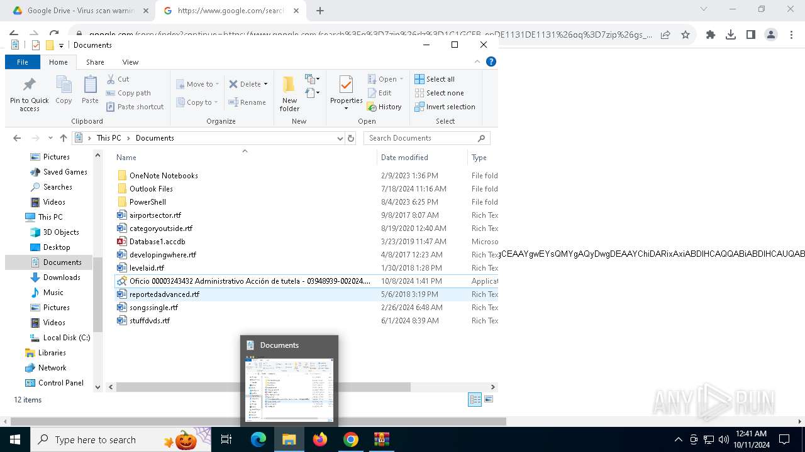Open Task View on taskbar
Screen dimensions: 805x452
click(226, 439)
